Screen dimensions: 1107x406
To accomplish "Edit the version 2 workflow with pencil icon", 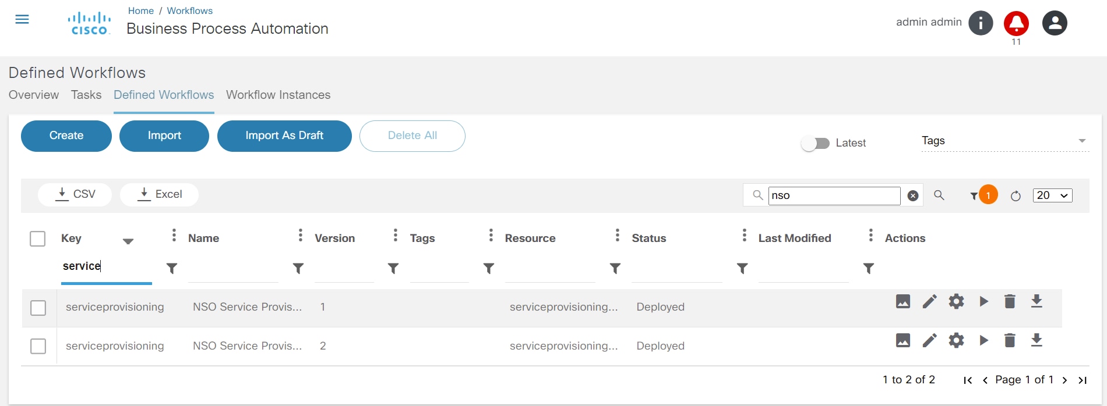I will (x=929, y=340).
